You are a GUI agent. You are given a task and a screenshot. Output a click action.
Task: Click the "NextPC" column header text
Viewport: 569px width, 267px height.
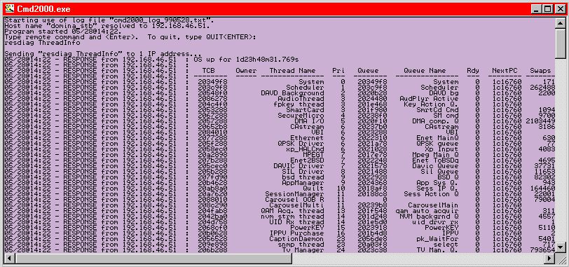[x=505, y=71]
